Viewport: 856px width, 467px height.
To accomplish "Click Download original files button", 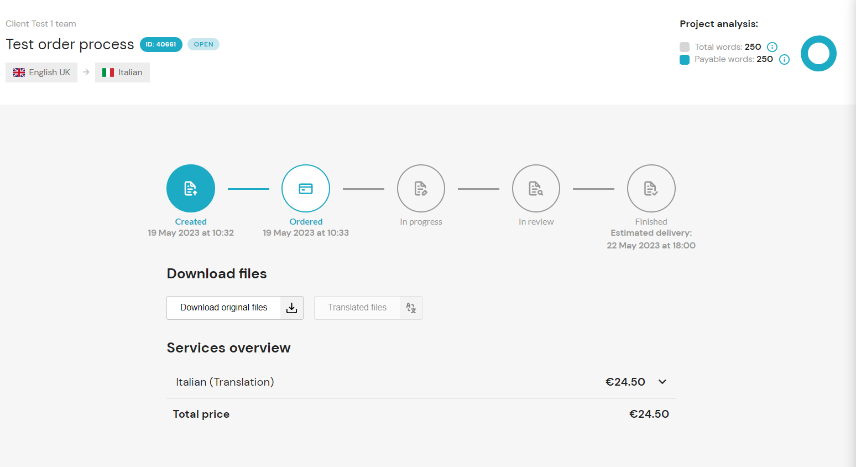I will [x=224, y=308].
